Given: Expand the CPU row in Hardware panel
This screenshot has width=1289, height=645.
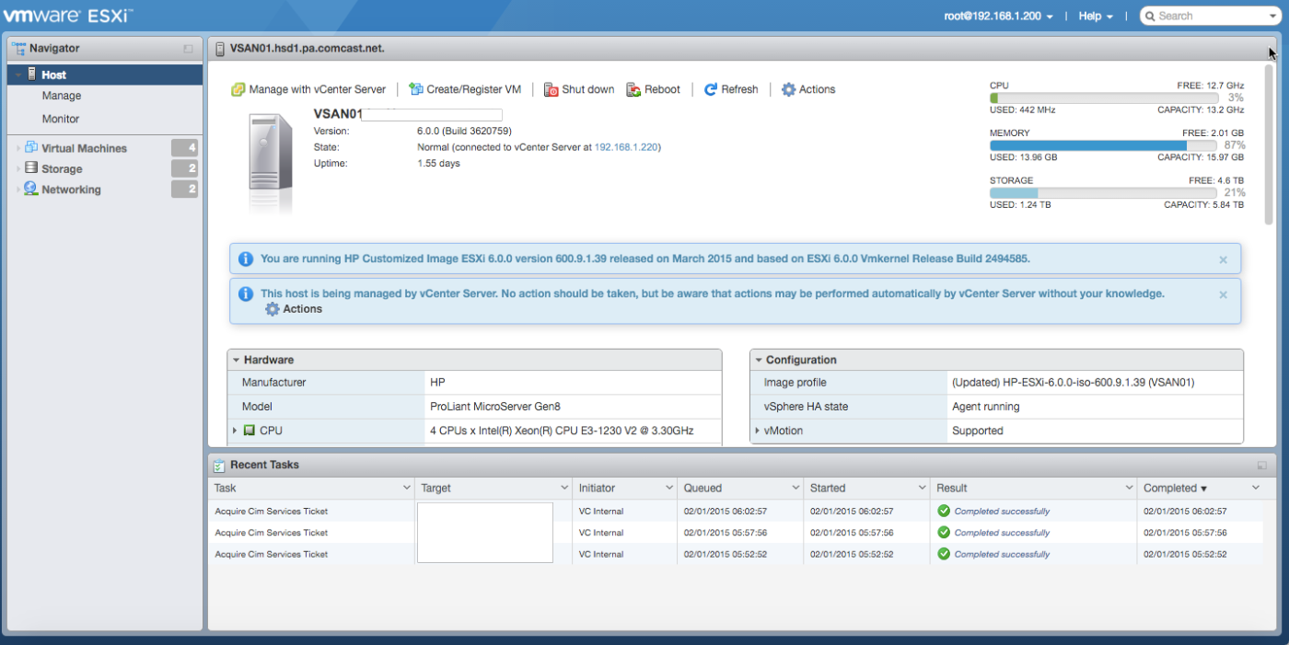Looking at the screenshot, I should [x=235, y=430].
